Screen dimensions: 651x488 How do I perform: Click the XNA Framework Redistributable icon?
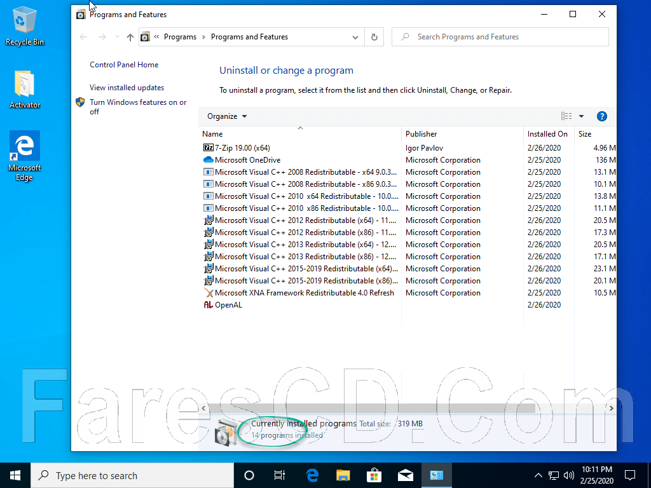coord(208,293)
